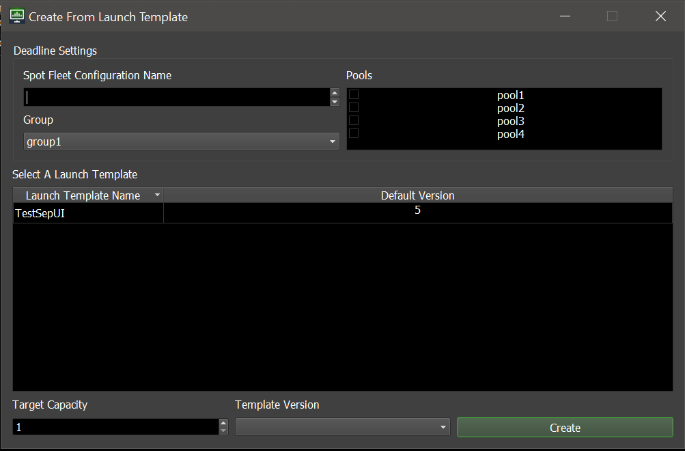Enable the pool1 checkbox

coord(354,94)
